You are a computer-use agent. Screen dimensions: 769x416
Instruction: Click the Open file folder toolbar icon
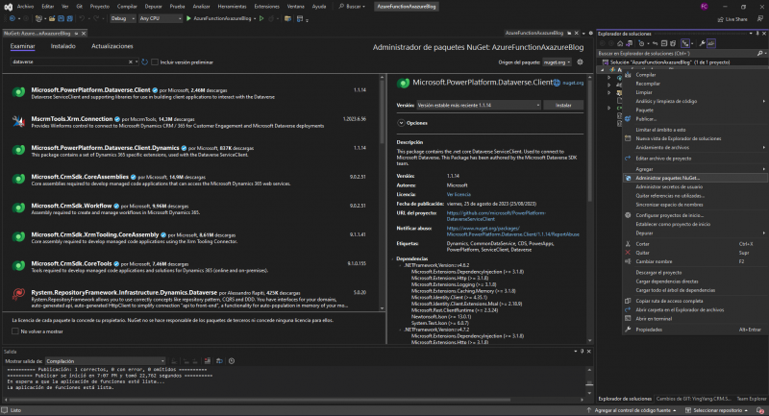52,18
